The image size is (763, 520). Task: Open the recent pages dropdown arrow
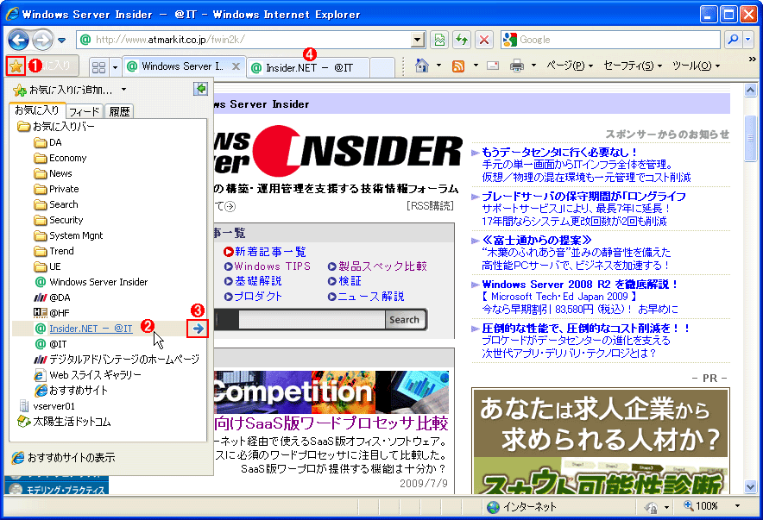62,41
